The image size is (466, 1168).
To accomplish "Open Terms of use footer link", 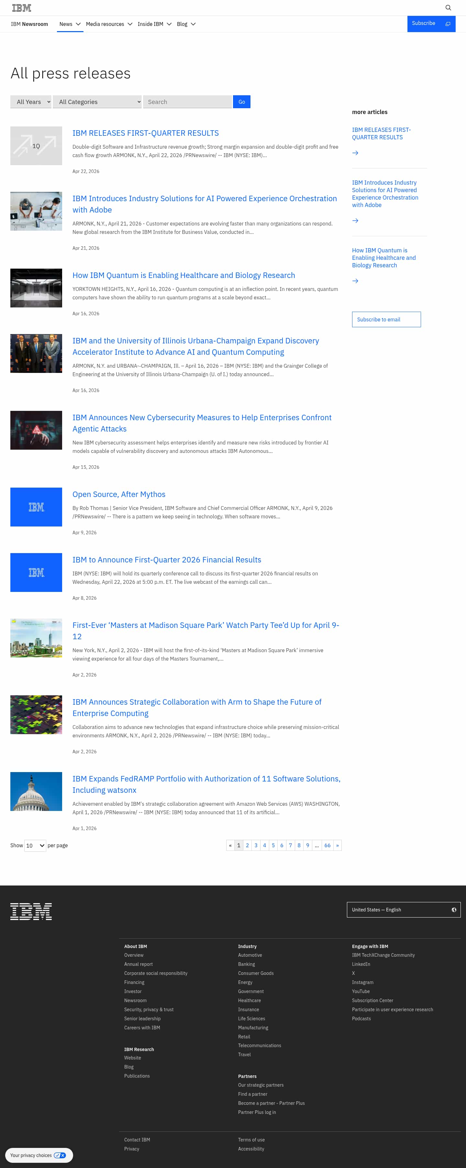I will click(251, 1139).
